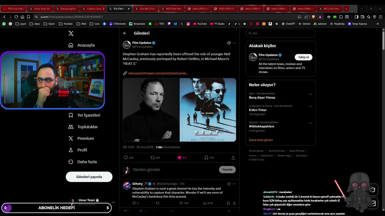This screenshot has width=385, height=216.
Task: Click the X logo in sidebar
Action: [x=71, y=34]
